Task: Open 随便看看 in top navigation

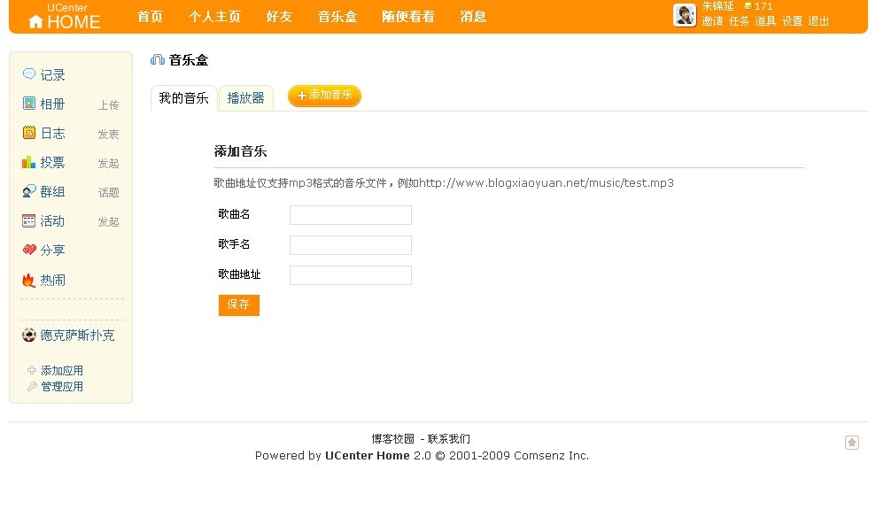Action: 408,17
